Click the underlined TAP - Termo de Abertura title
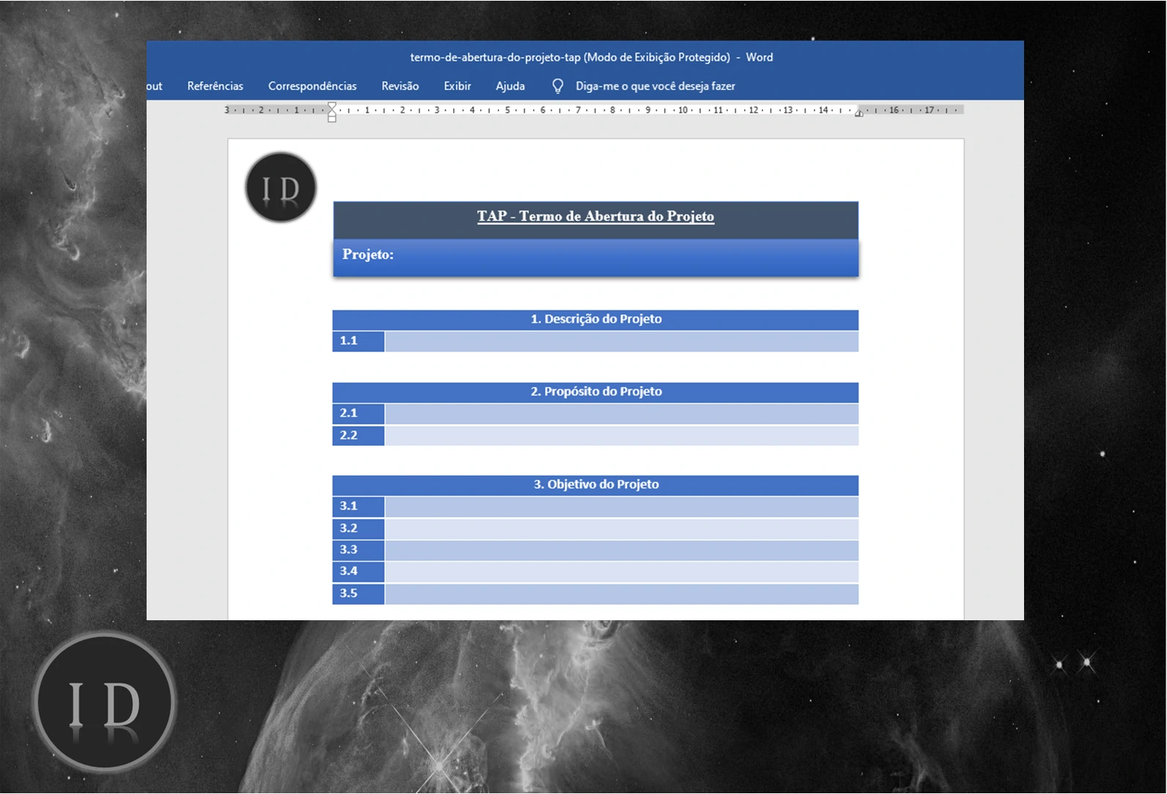1167x794 pixels. click(595, 216)
